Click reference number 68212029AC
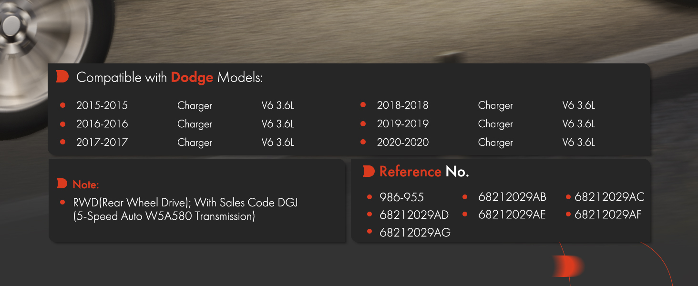Viewport: 698px width, 286px height. pyautogui.click(x=609, y=197)
